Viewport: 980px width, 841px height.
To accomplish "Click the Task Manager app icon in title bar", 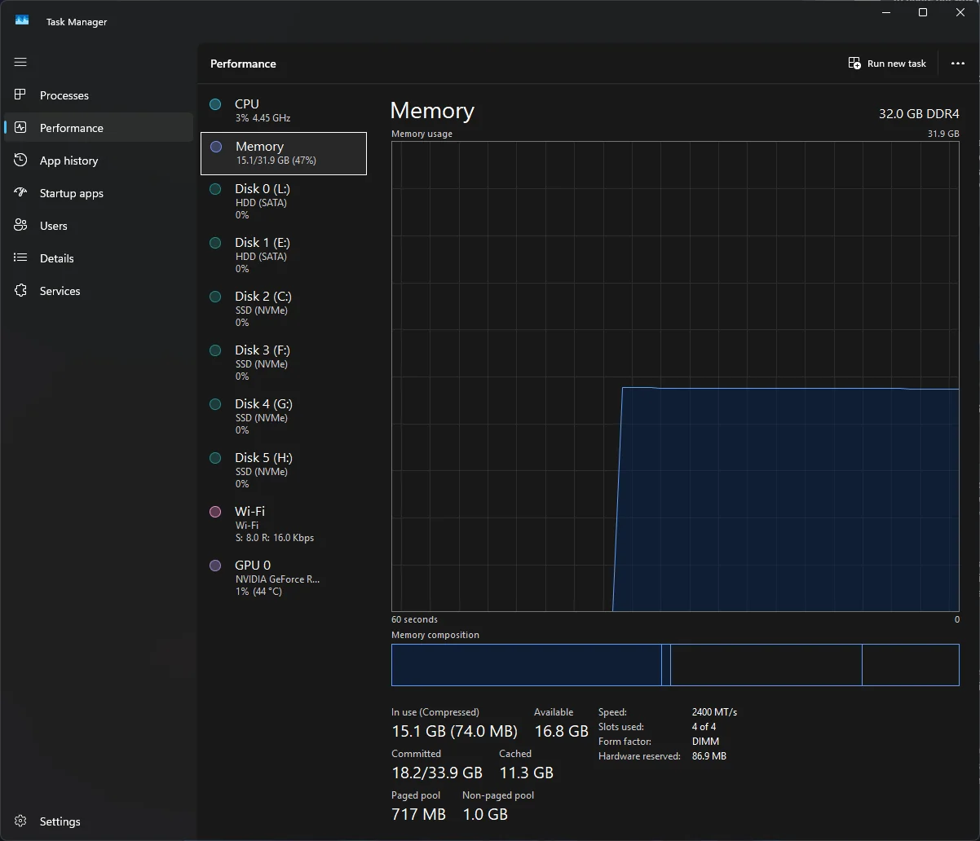I will (x=22, y=20).
